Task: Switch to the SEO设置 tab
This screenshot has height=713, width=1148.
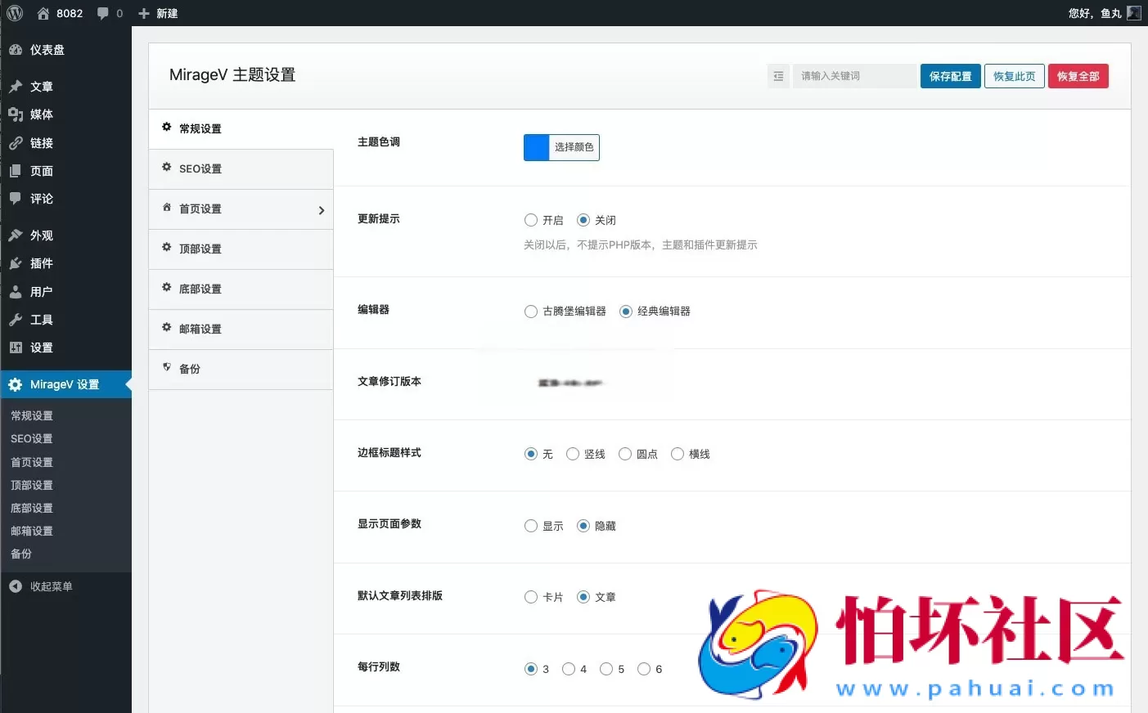Action: [200, 168]
